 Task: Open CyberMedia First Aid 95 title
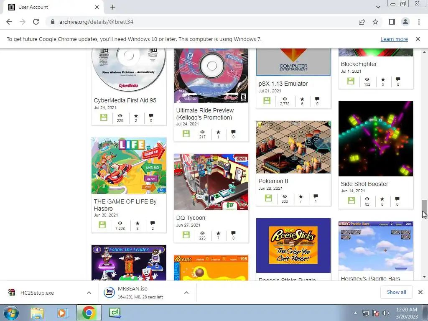pyautogui.click(x=125, y=100)
